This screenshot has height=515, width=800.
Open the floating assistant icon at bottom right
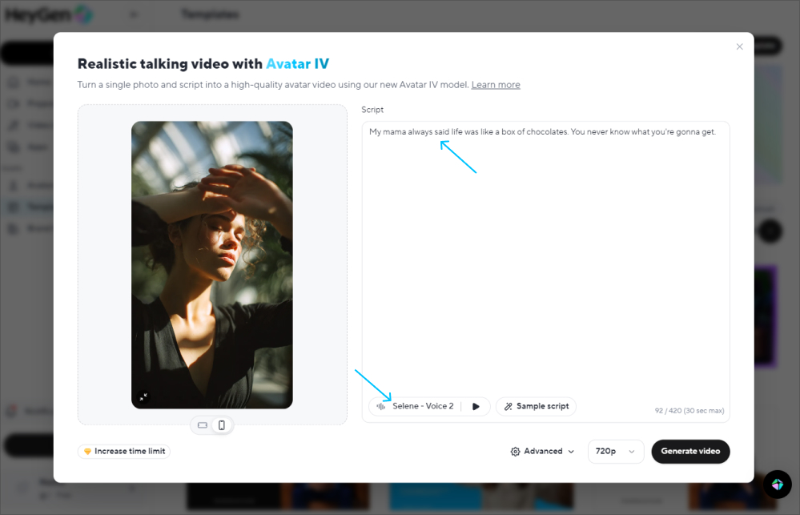tap(776, 484)
